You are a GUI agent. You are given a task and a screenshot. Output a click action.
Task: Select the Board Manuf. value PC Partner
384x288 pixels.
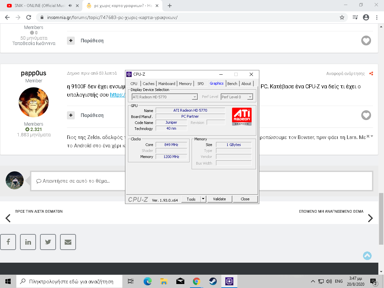(x=190, y=116)
